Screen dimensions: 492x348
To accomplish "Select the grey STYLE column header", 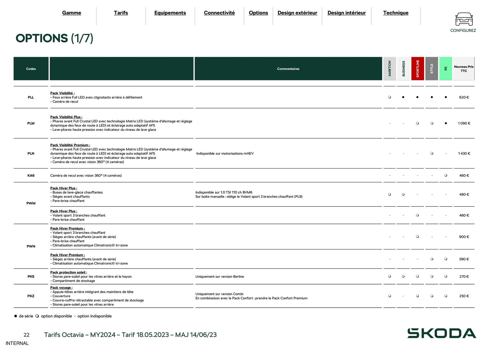I will point(432,69).
